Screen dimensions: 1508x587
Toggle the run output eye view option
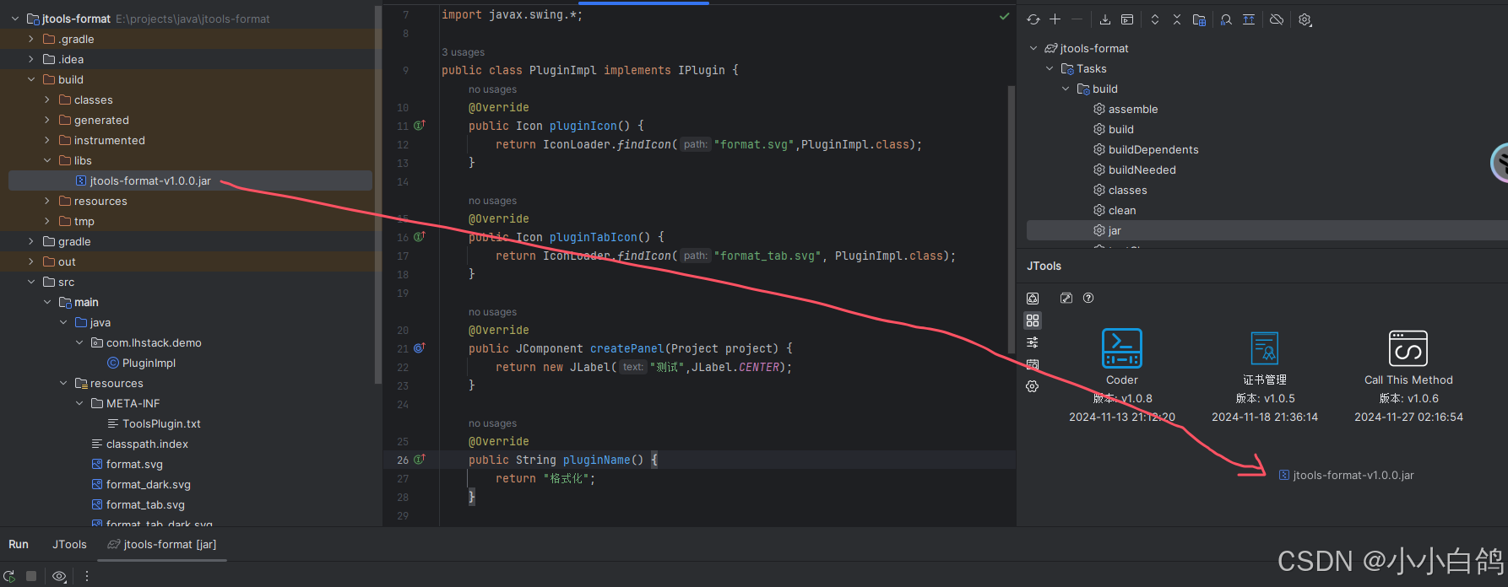pyautogui.click(x=59, y=576)
